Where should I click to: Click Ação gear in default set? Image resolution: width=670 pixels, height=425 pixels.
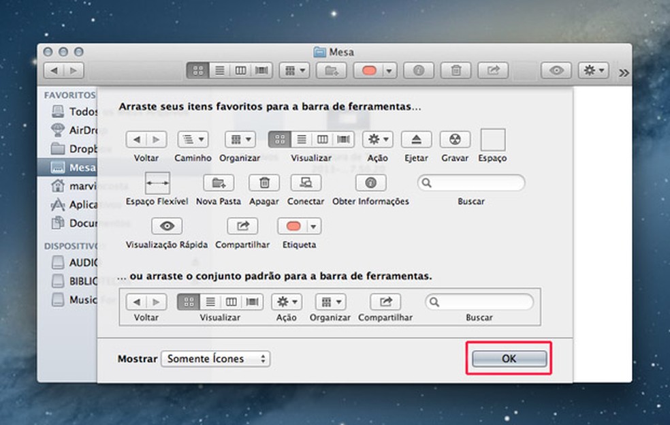(x=287, y=302)
